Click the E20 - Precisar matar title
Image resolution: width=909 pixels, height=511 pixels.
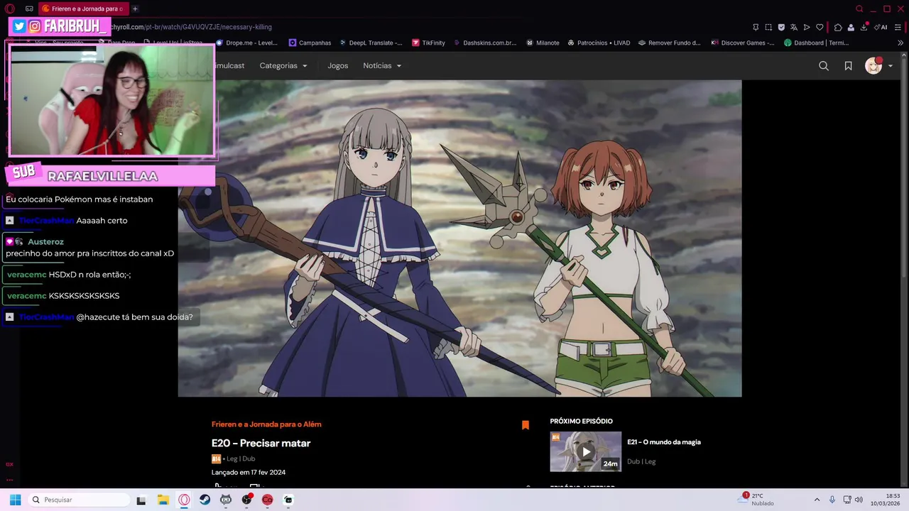click(261, 443)
